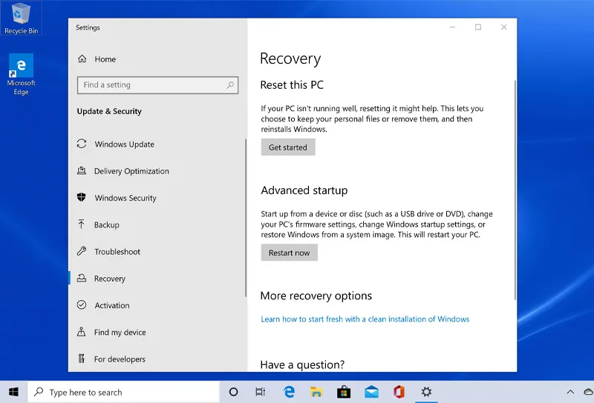This screenshot has height=403, width=594.
Task: Open Find my device page
Action: [x=120, y=333]
